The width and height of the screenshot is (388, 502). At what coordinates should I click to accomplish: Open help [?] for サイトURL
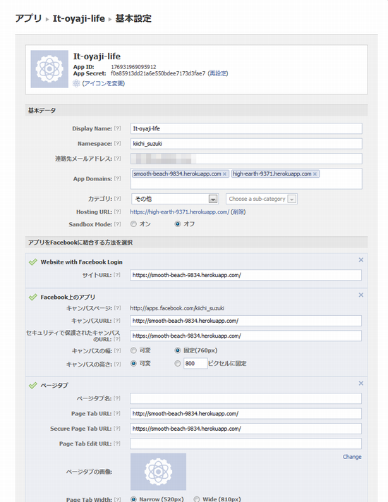coord(117,275)
